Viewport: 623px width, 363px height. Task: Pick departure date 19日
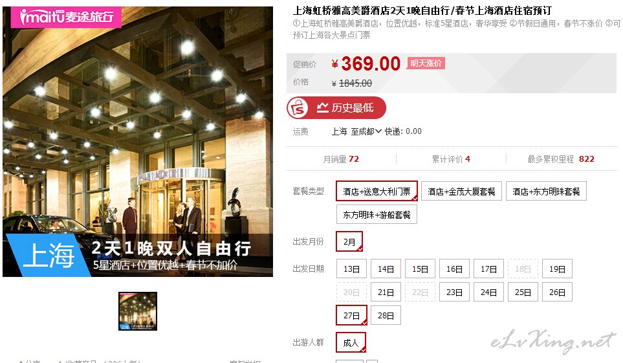[558, 269]
